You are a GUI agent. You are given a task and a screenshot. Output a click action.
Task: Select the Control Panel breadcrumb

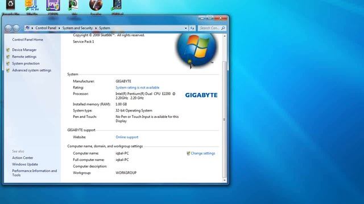point(45,28)
